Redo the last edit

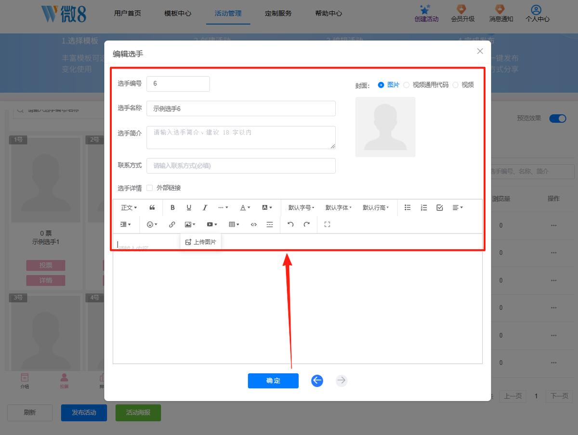point(306,224)
